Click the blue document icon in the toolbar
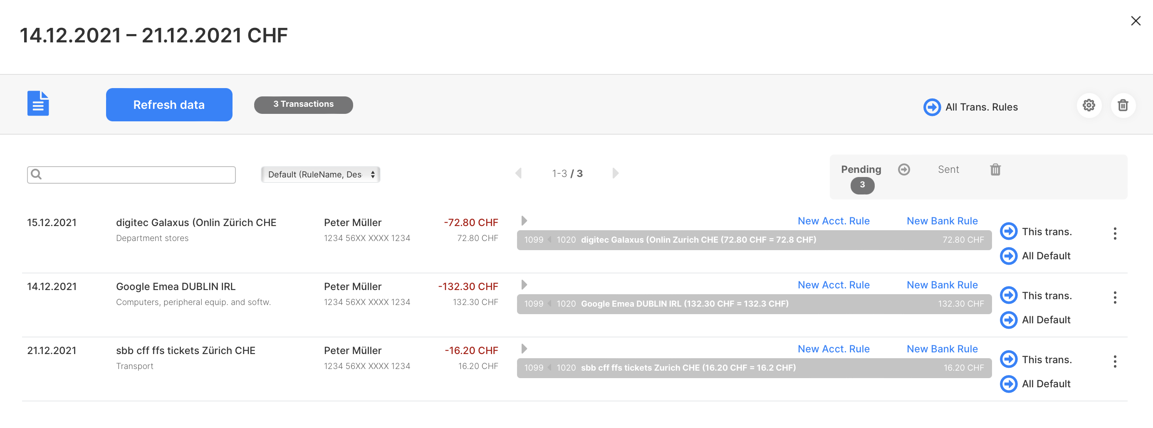Viewport: 1153px width, 428px height. [x=38, y=103]
